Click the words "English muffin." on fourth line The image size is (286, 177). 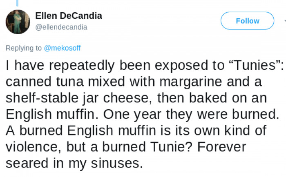pos(52,114)
